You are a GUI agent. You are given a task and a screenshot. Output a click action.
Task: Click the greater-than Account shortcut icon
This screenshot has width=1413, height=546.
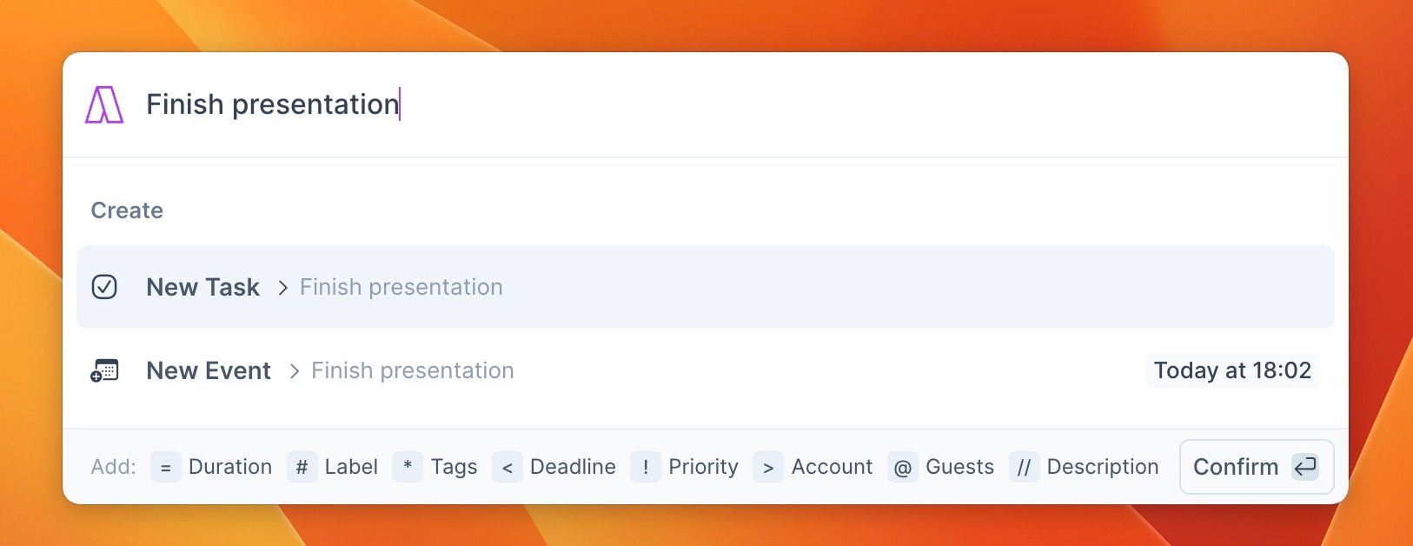point(768,467)
